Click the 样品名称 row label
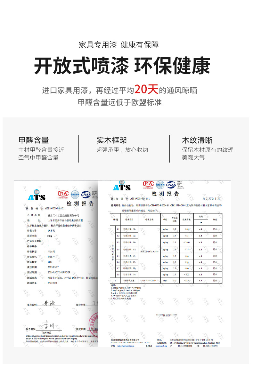The width and height of the screenshot is (253, 375). (x=32, y=231)
